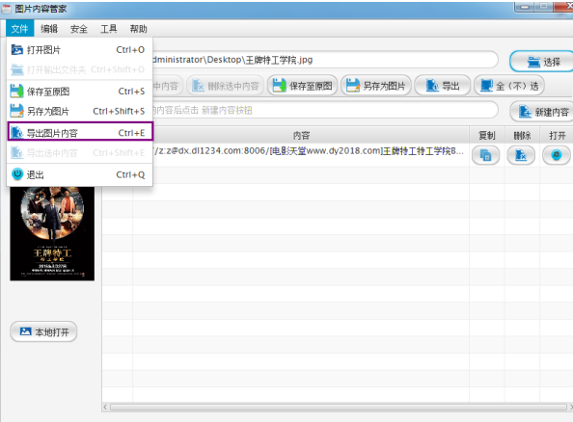Click the 另存为图片 toolbar button
Screen dimensions: 573x422
[376, 86]
